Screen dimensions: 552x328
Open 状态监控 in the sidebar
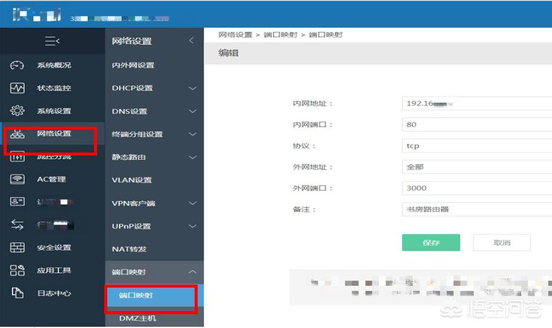tap(54, 88)
